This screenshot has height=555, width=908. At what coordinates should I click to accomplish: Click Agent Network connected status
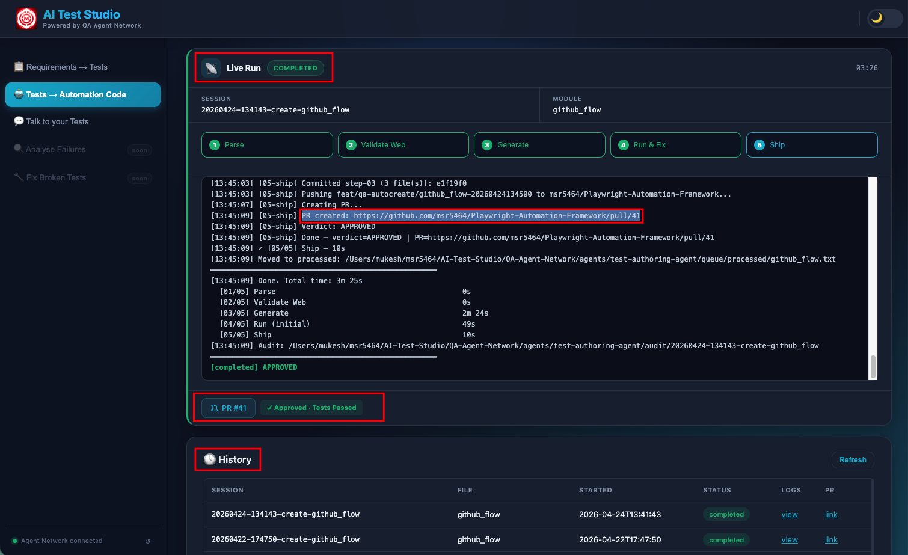pos(61,541)
